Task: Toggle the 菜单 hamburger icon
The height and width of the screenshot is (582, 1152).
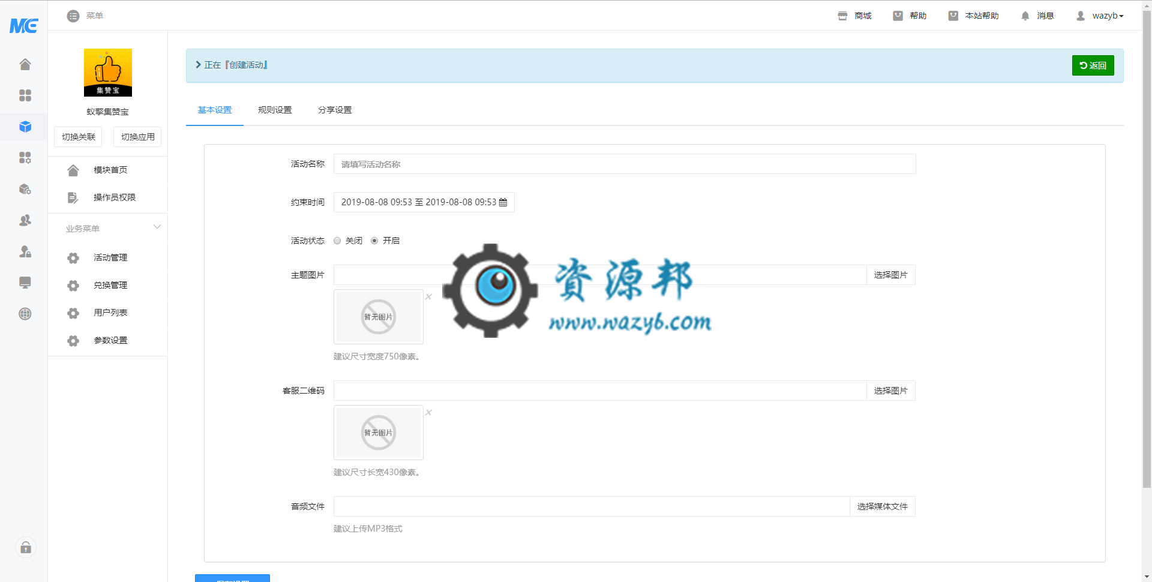Action: 73,16
